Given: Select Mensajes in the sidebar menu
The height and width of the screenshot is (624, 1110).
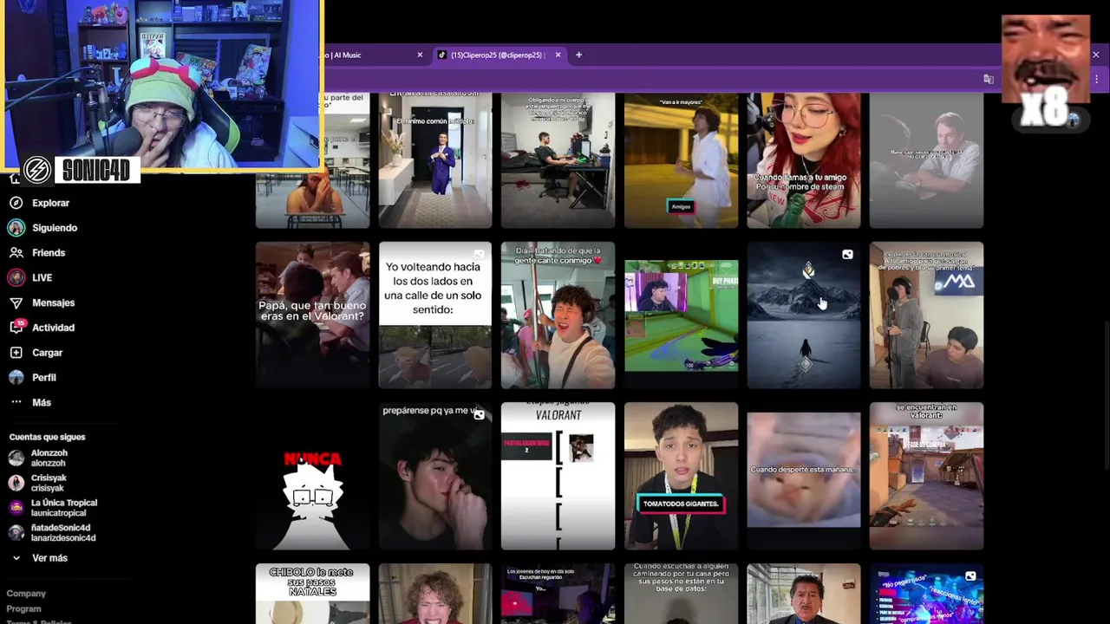Looking at the screenshot, I should tap(53, 303).
